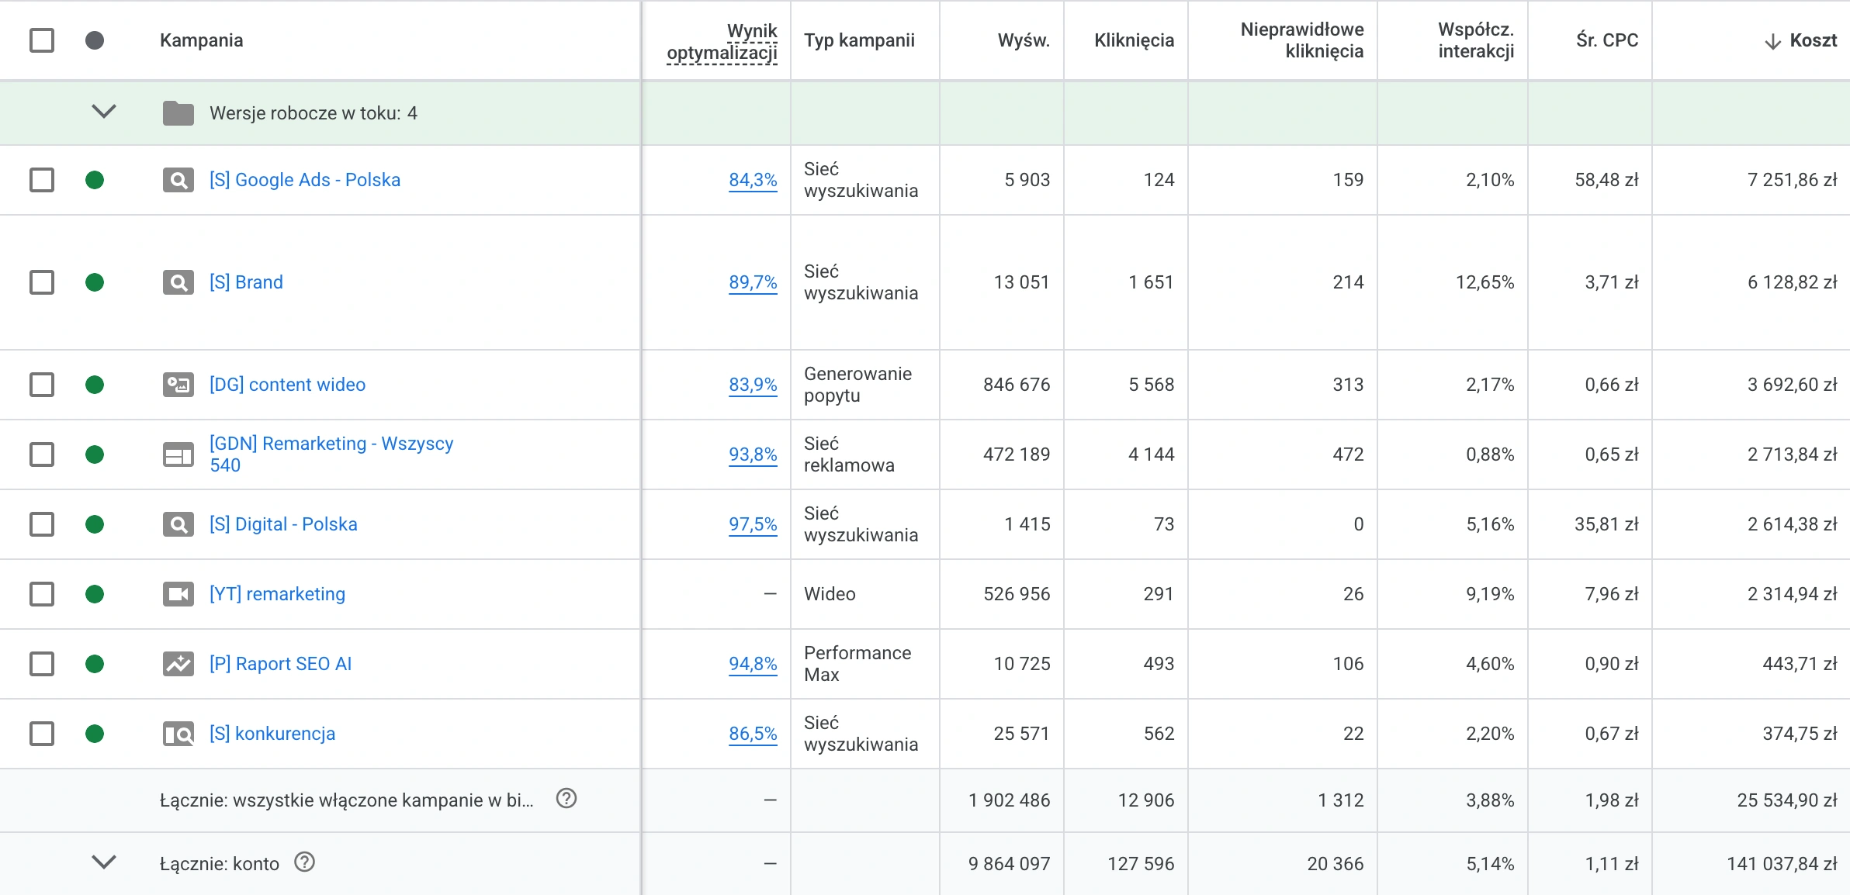
Task: Sort by Kampania column header
Action: tap(201, 40)
